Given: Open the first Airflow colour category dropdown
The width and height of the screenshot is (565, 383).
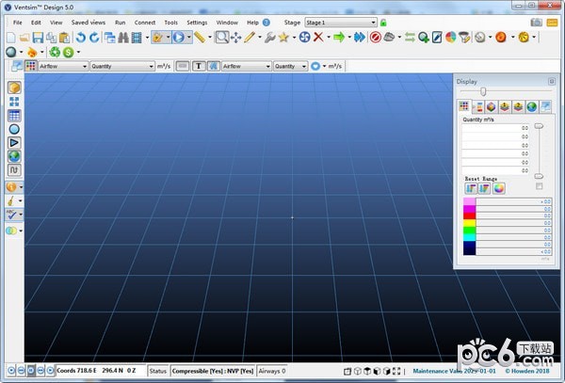Looking at the screenshot, I should coord(63,66).
